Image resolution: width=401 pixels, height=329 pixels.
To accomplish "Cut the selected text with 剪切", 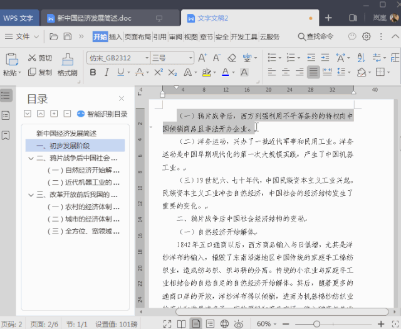I will (40, 58).
